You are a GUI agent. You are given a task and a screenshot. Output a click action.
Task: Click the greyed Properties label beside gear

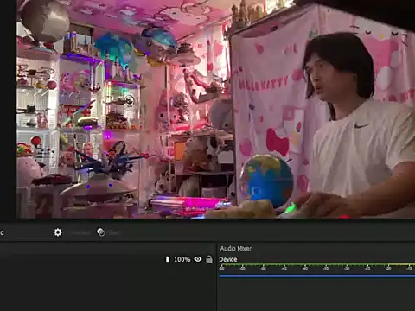click(80, 232)
